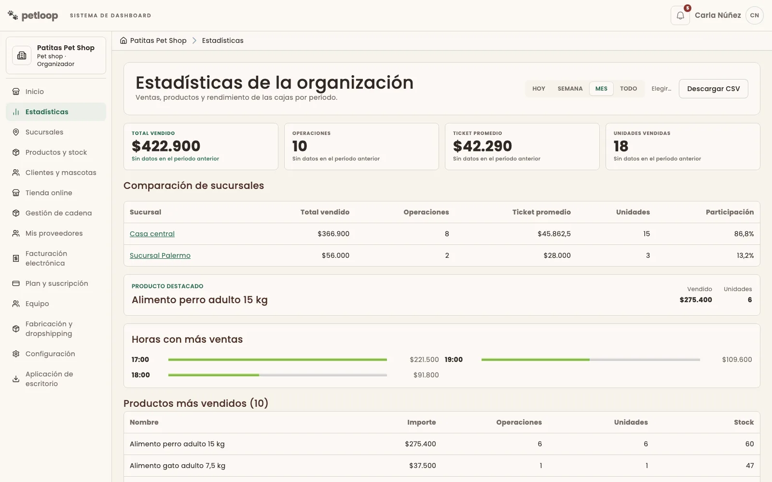This screenshot has height=482, width=772.
Task: Click the Clientes y mascotas people icon
Action: pyautogui.click(x=16, y=173)
